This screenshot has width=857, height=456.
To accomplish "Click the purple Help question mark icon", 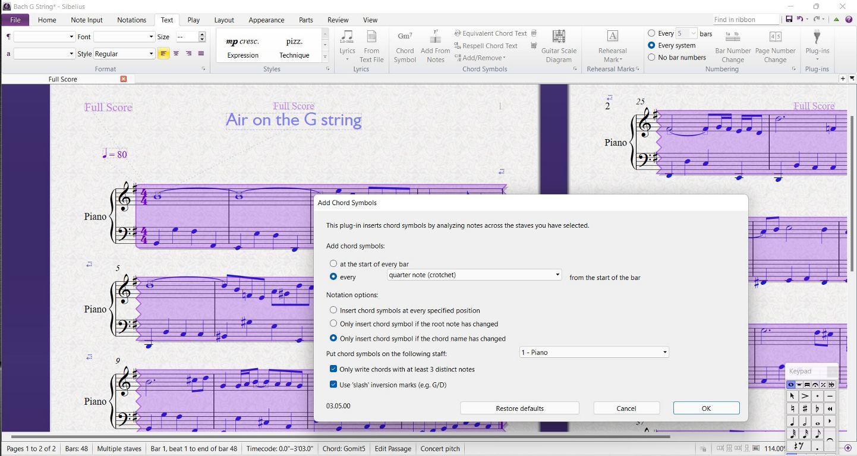I will 849,20.
